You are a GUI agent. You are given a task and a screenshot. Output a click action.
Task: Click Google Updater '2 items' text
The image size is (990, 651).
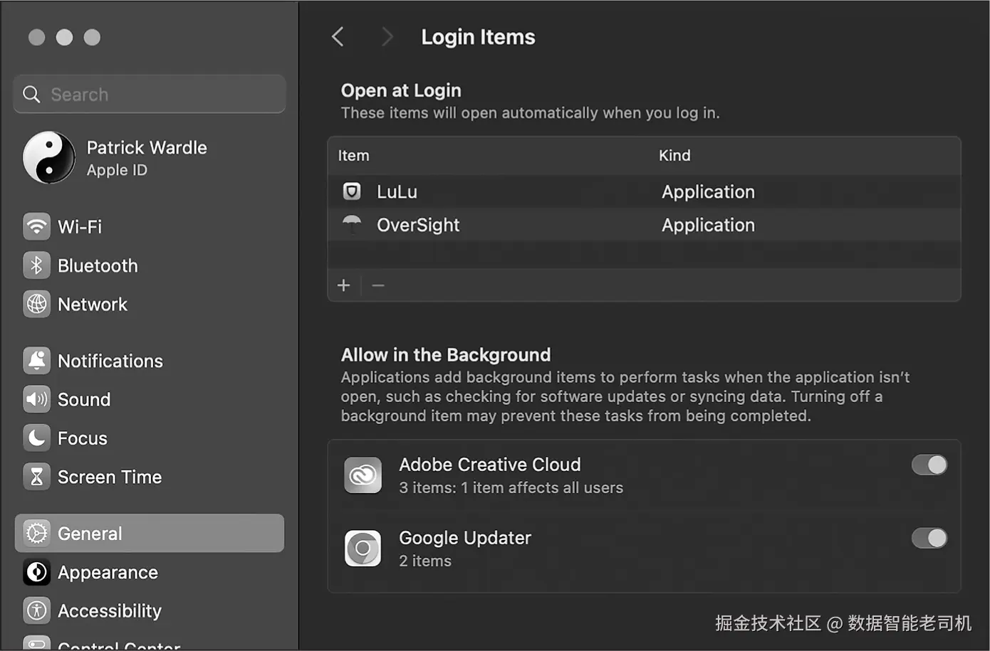tap(425, 561)
